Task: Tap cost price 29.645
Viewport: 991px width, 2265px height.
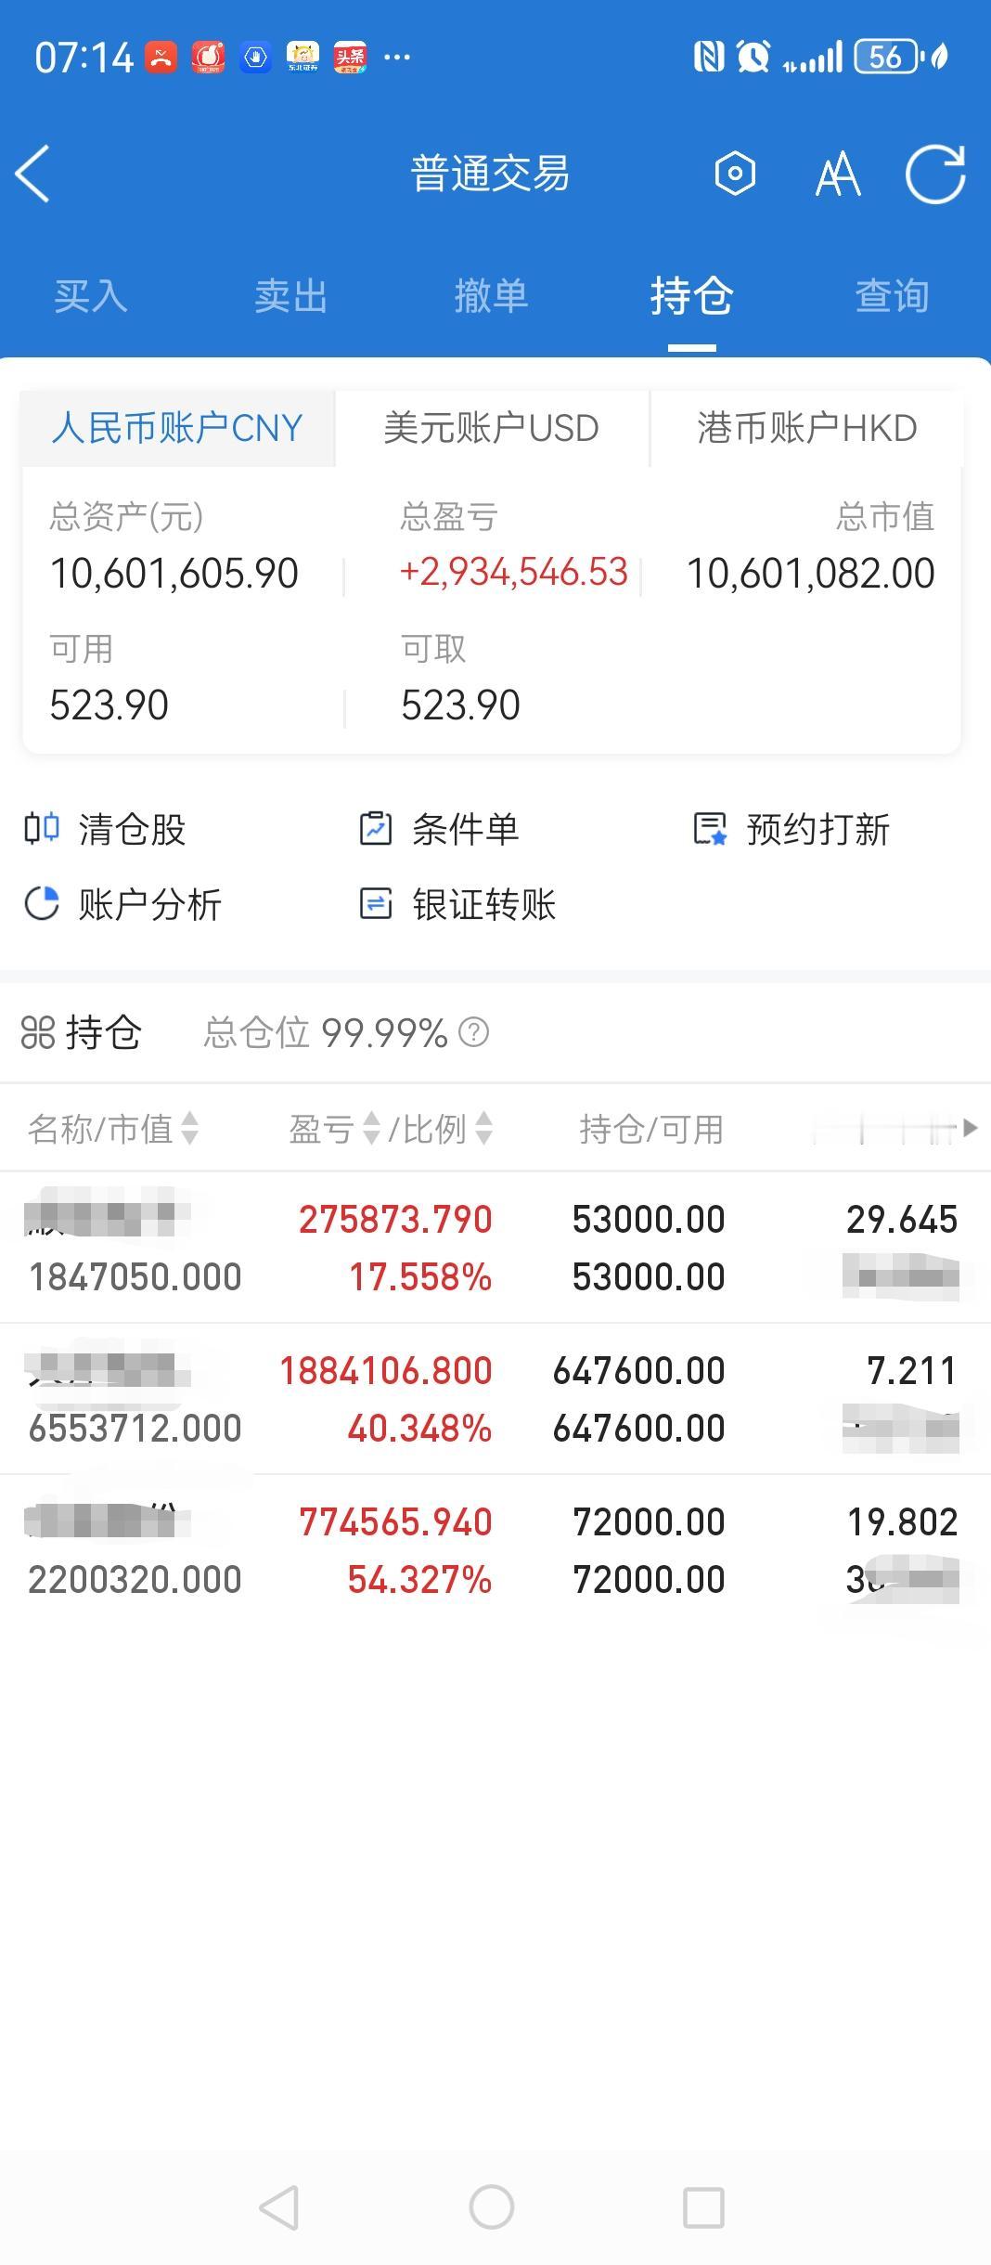Action: tap(902, 1220)
